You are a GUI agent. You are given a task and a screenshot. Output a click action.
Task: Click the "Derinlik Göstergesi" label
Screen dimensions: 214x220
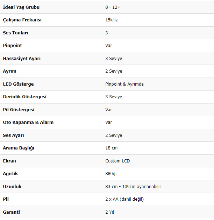tap(24, 96)
